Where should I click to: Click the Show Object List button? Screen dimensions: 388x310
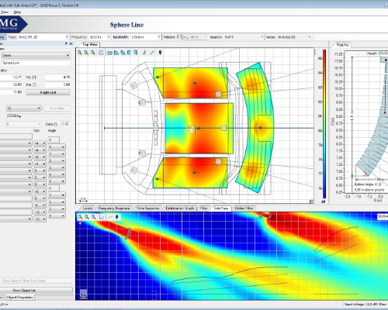36,291
